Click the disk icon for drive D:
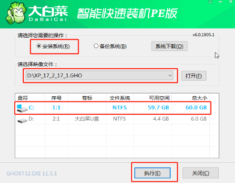 click(22, 121)
